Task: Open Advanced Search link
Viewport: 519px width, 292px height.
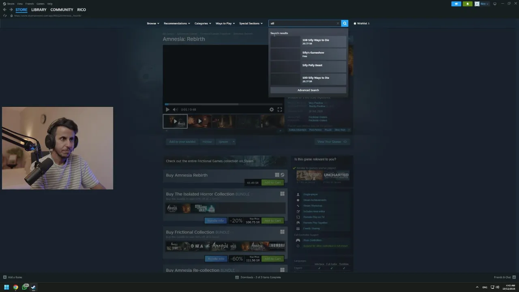Action: (308, 90)
